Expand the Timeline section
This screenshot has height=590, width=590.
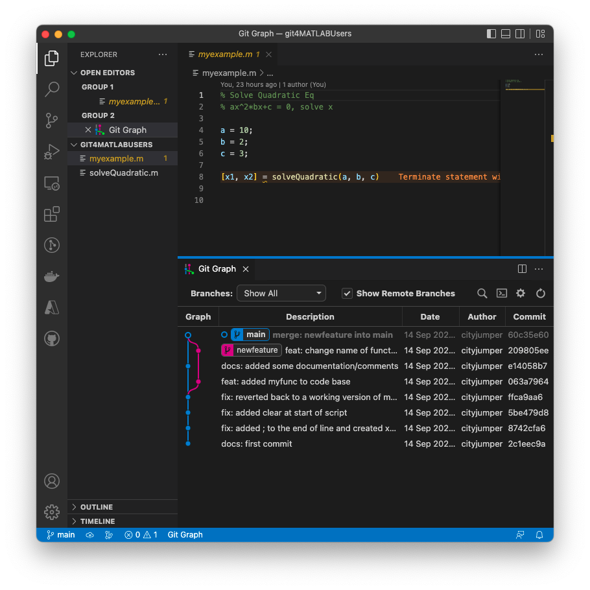[x=123, y=521]
